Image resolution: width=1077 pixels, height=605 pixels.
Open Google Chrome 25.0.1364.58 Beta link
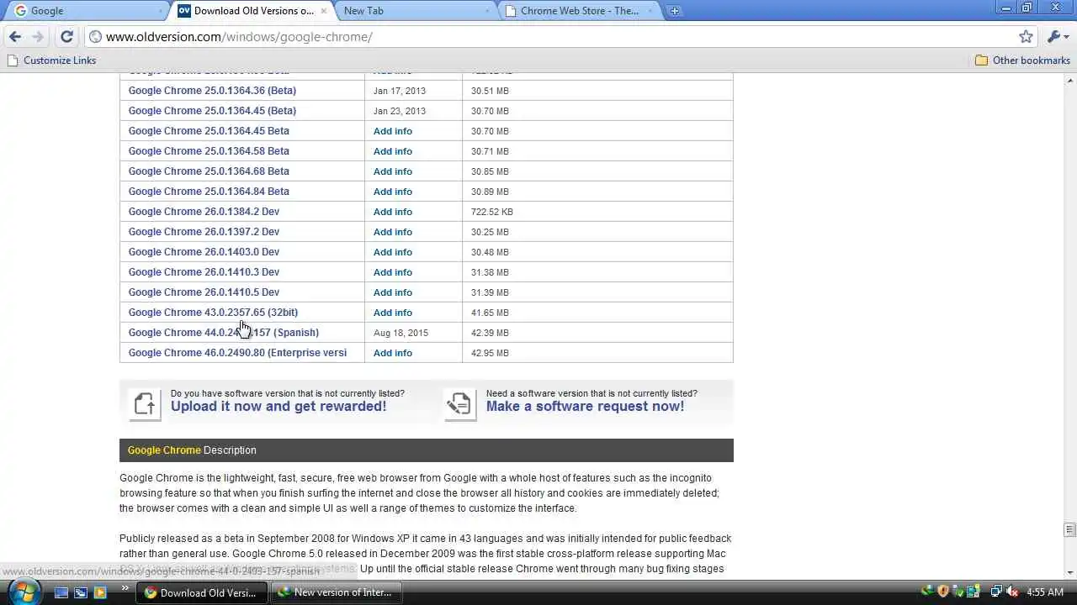tap(209, 151)
